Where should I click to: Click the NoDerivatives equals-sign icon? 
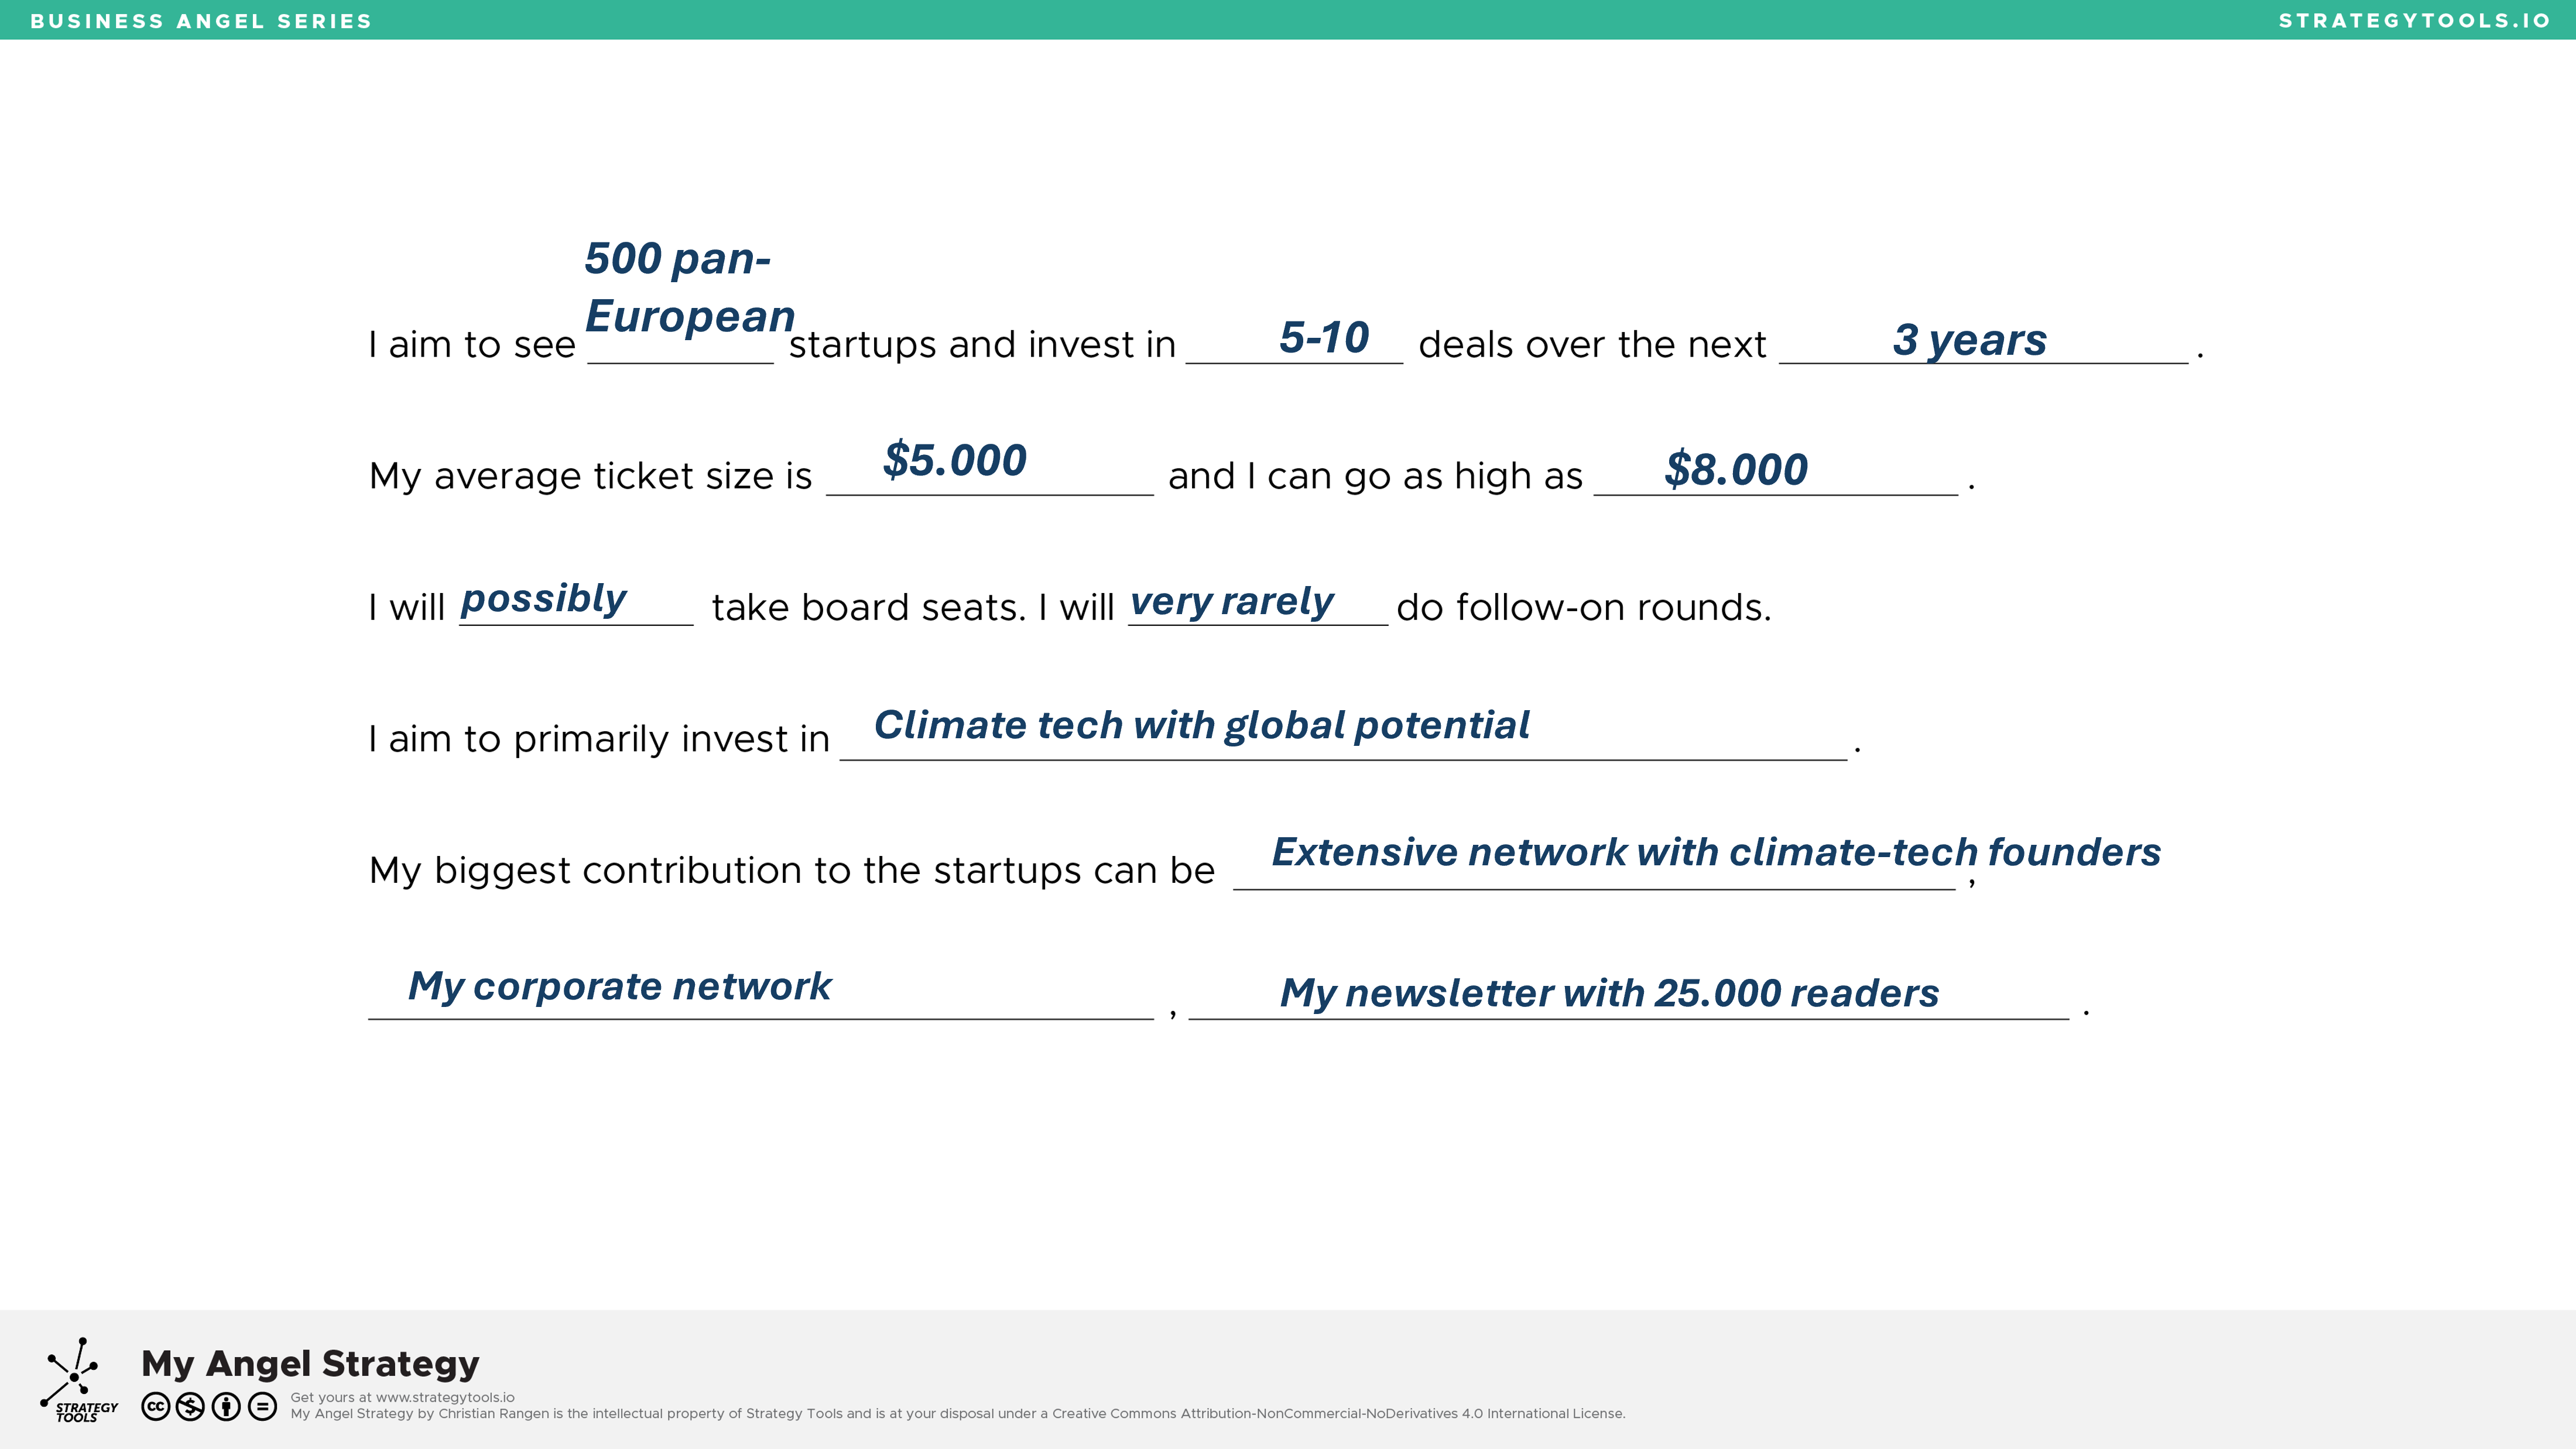pyautogui.click(x=262, y=1406)
